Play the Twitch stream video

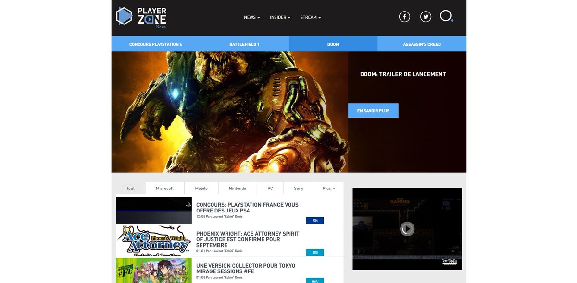click(407, 229)
